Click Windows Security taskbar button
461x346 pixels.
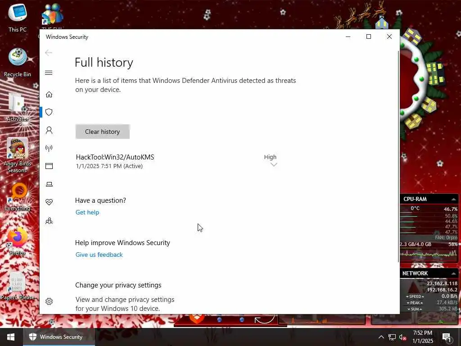point(59,337)
